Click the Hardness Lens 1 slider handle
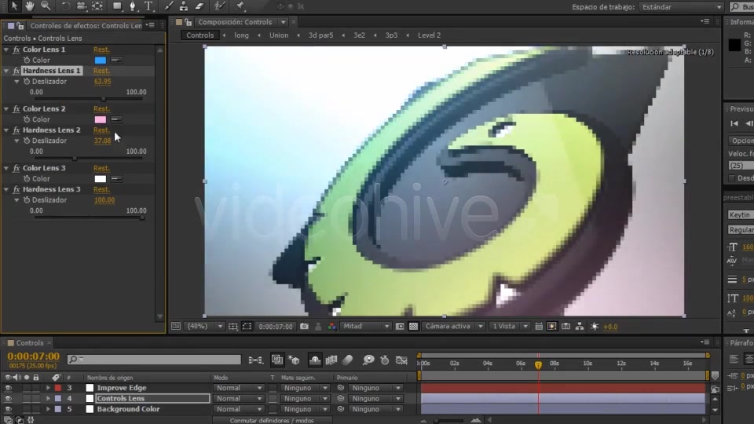 [103, 99]
